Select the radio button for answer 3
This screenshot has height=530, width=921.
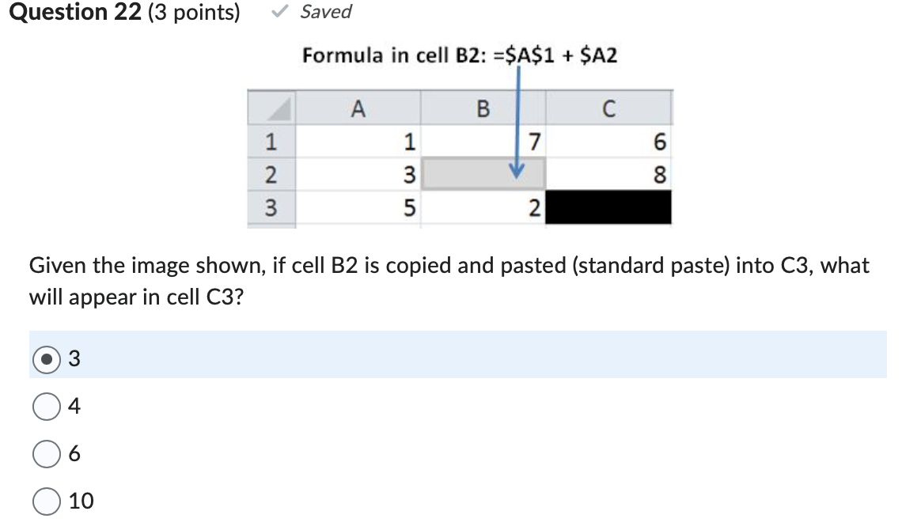click(46, 358)
